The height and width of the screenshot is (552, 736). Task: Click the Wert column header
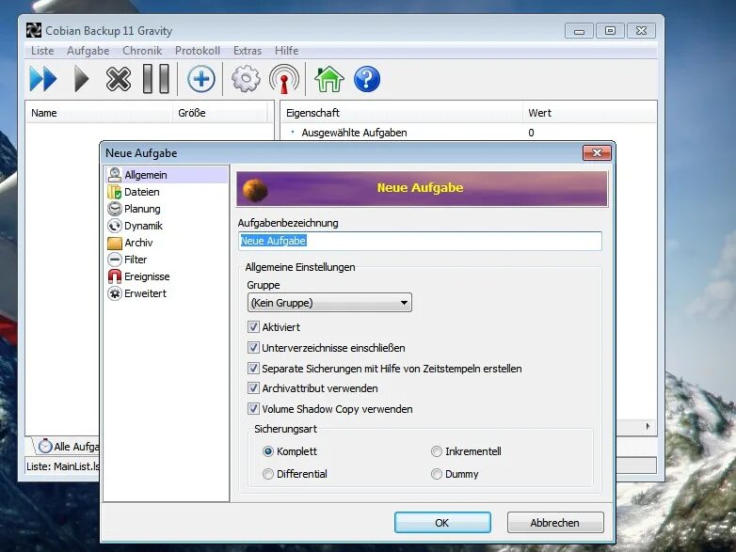589,113
